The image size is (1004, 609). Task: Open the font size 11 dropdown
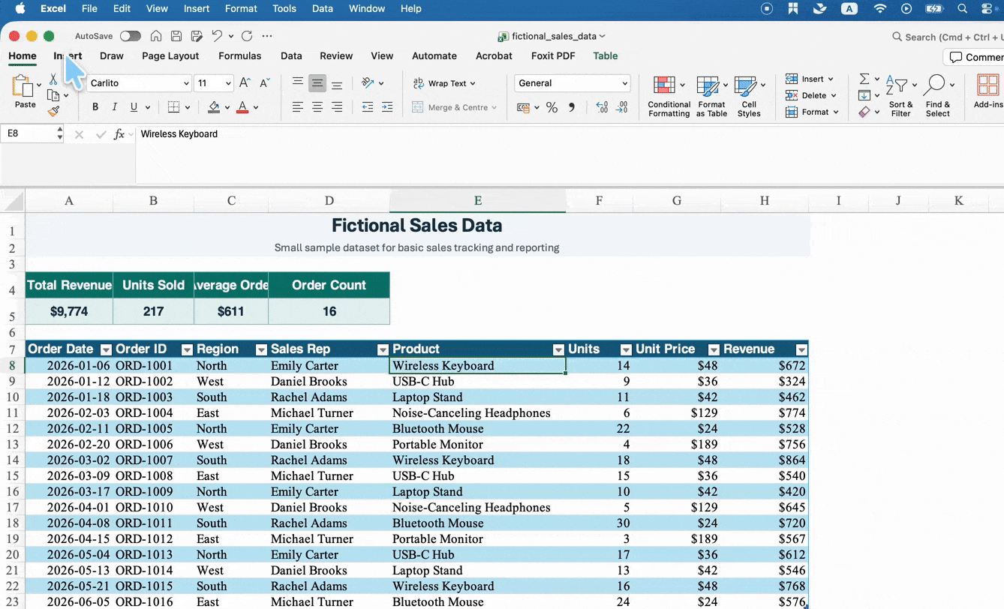point(228,83)
